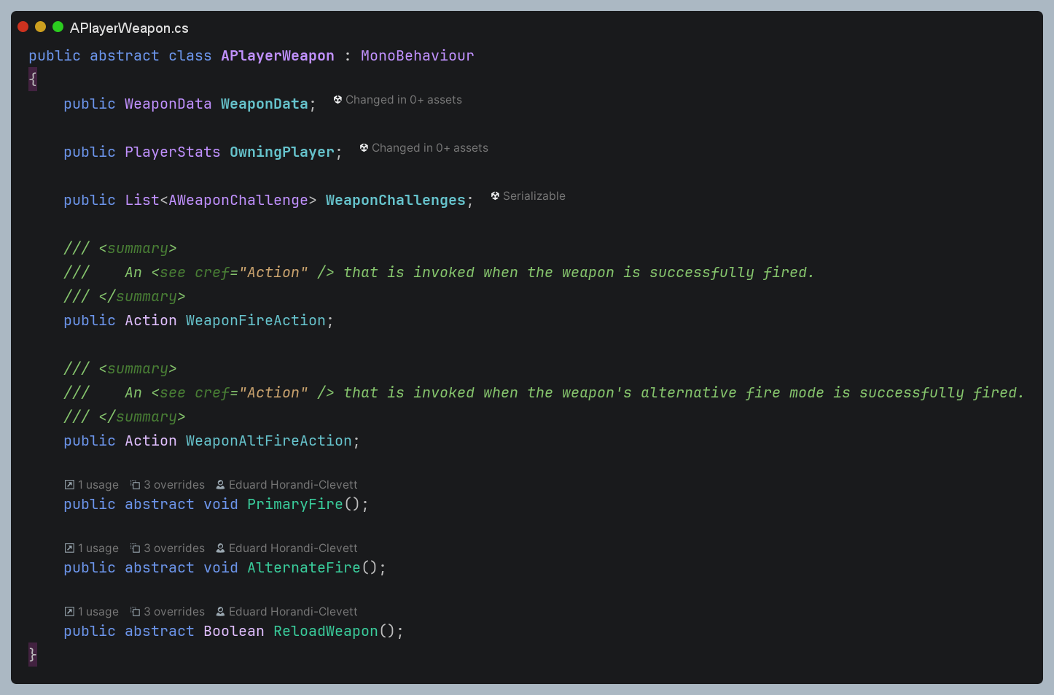Click the Unity icon before the Serializable label

click(495, 196)
